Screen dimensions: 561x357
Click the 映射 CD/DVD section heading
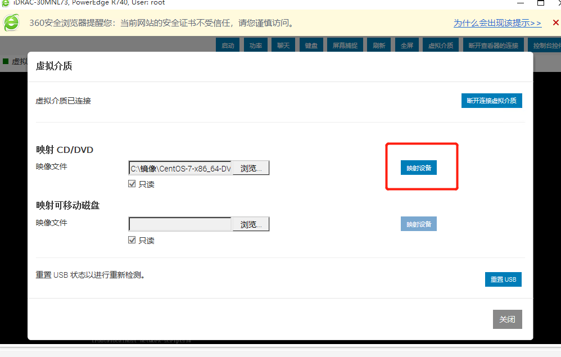(x=65, y=150)
